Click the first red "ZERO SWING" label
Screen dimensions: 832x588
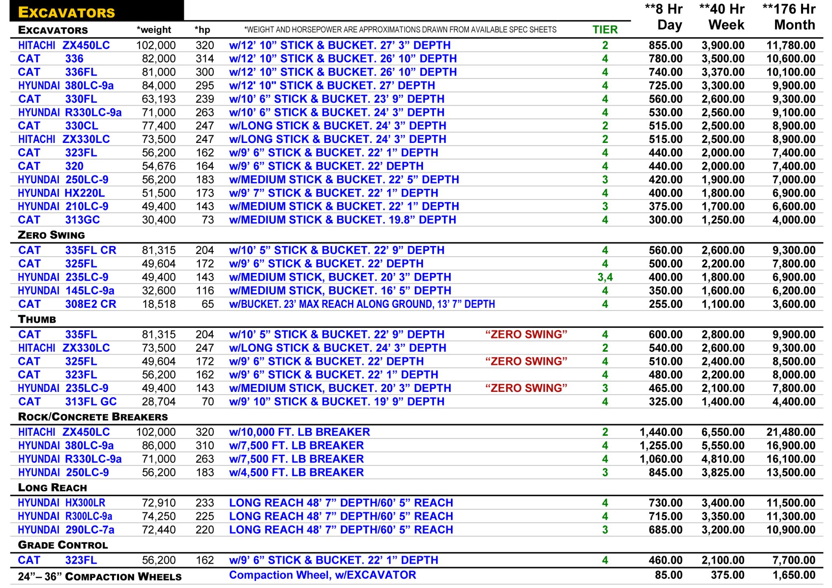526,335
